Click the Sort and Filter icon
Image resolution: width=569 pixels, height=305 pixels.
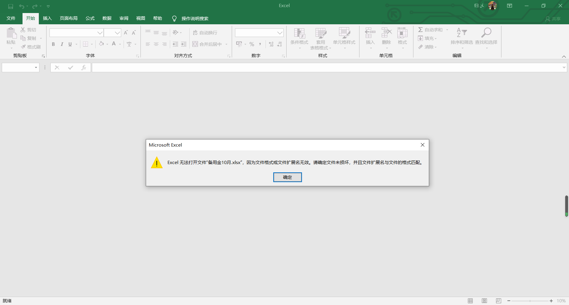click(462, 32)
